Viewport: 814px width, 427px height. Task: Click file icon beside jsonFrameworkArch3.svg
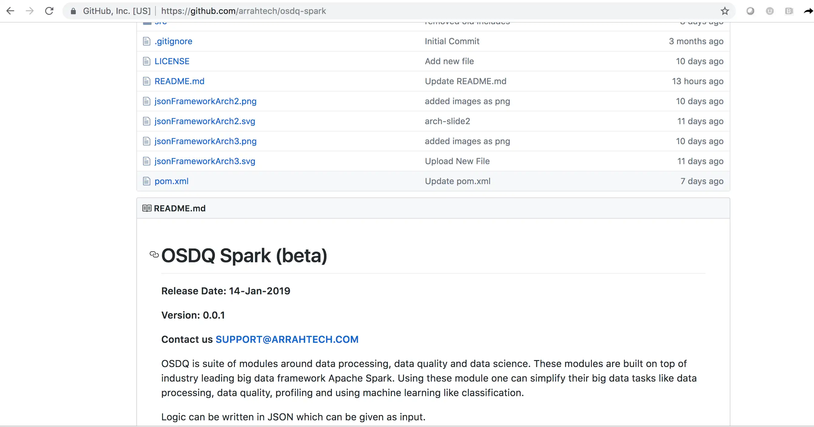(146, 161)
